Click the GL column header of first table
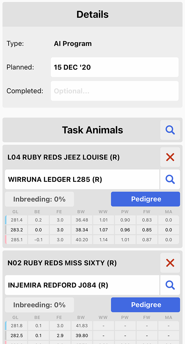 pyautogui.click(x=15, y=212)
